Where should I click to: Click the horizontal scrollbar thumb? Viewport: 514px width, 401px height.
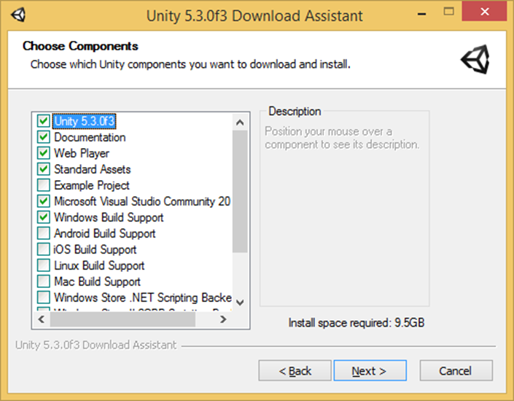point(122,319)
